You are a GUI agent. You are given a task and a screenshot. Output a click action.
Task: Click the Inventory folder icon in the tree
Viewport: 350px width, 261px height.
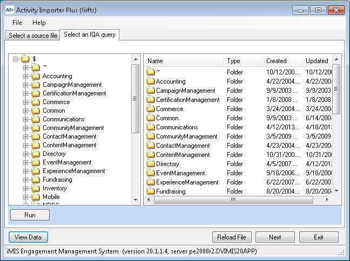pyautogui.click(x=36, y=188)
